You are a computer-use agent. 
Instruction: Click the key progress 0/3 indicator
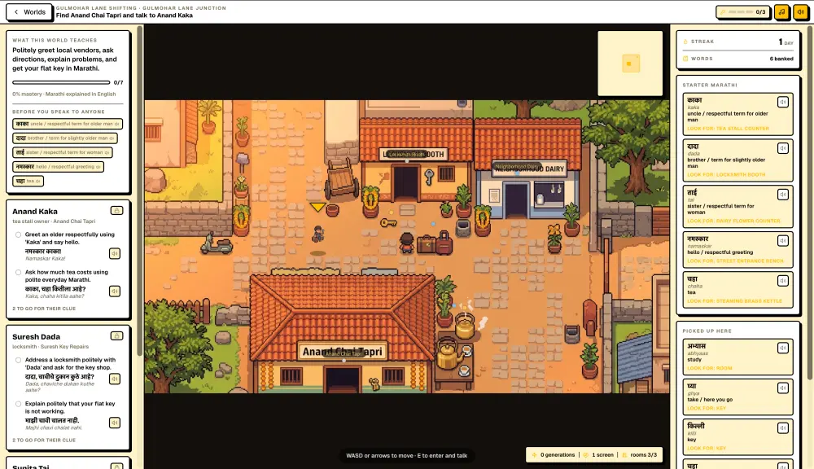[743, 12]
